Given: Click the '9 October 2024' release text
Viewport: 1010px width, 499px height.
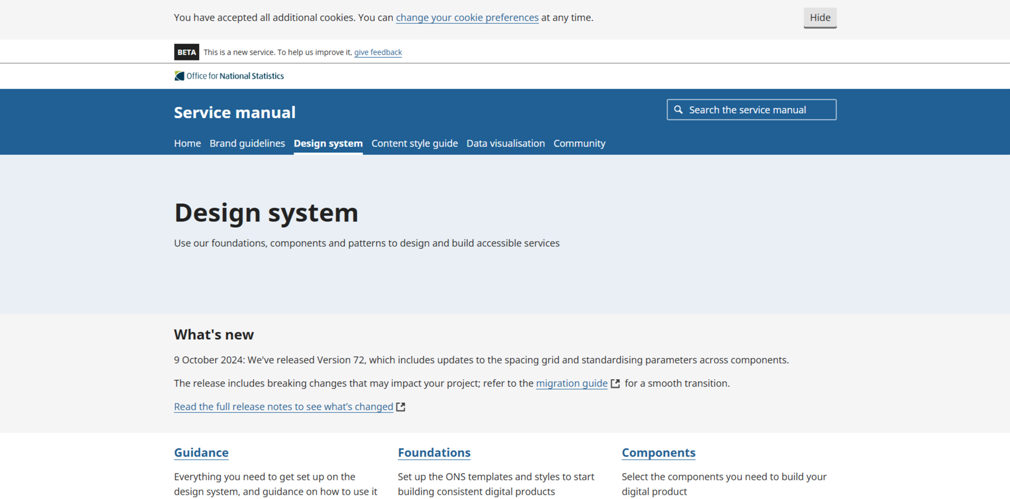Looking at the screenshot, I should (x=481, y=360).
